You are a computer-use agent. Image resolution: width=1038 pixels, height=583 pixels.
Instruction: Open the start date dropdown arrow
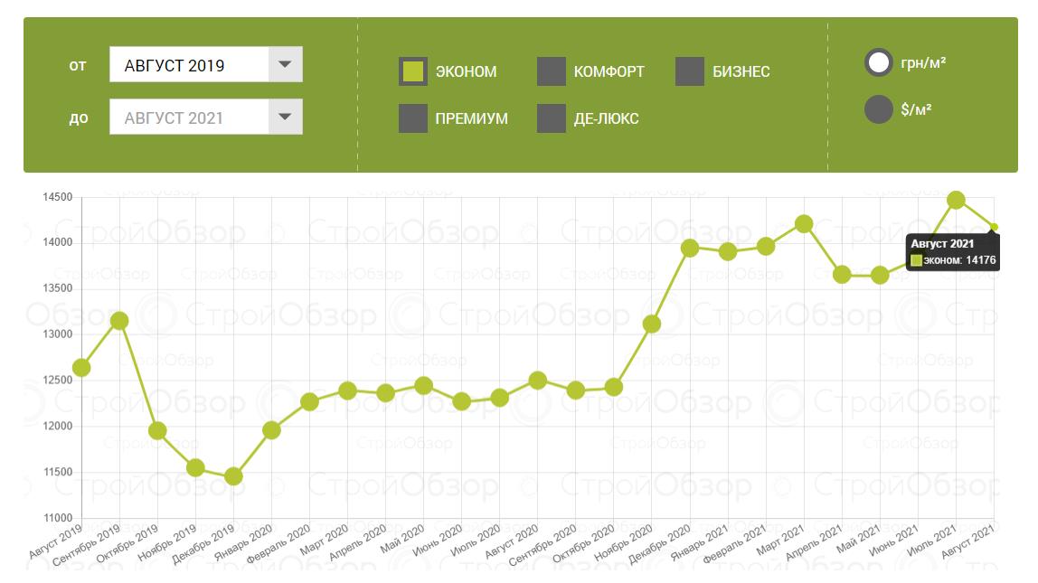285,65
